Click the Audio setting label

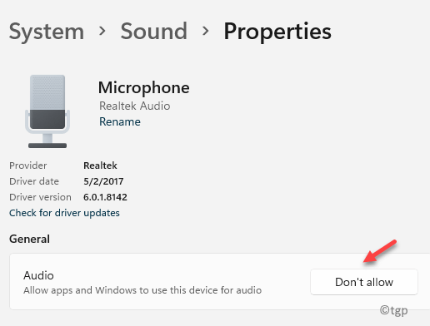coord(38,275)
